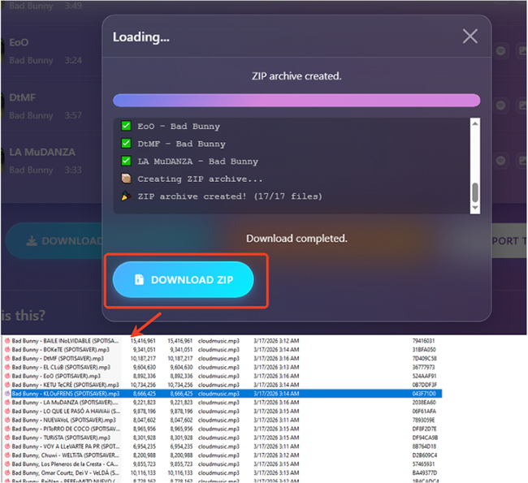The height and width of the screenshot is (483, 528).
Task: Click the file icon of BOKeTE mp3
Action: (7, 349)
